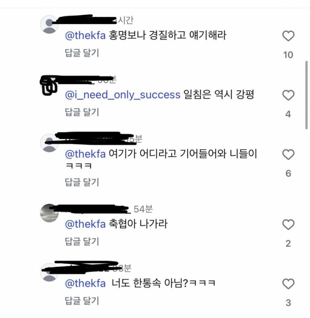Click the comments vertical scrollbar
Viewport: 310px width, 318px height.
pyautogui.click(x=306, y=95)
